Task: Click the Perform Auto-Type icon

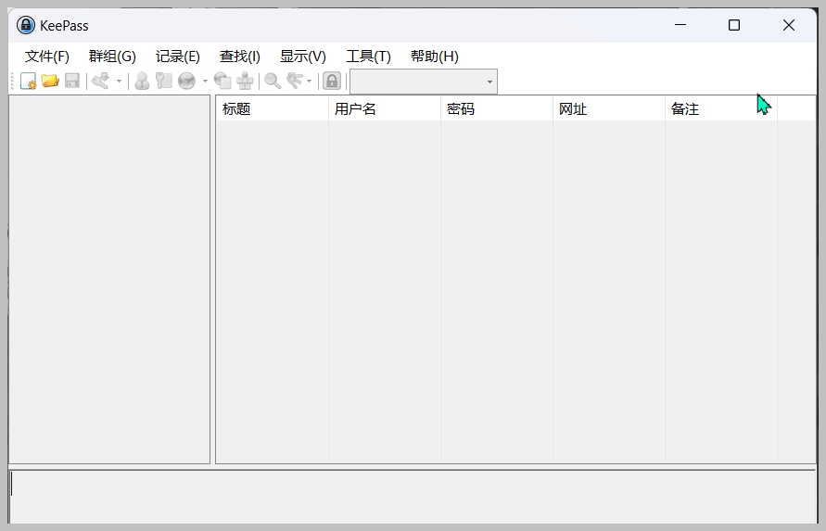Action: coord(245,82)
